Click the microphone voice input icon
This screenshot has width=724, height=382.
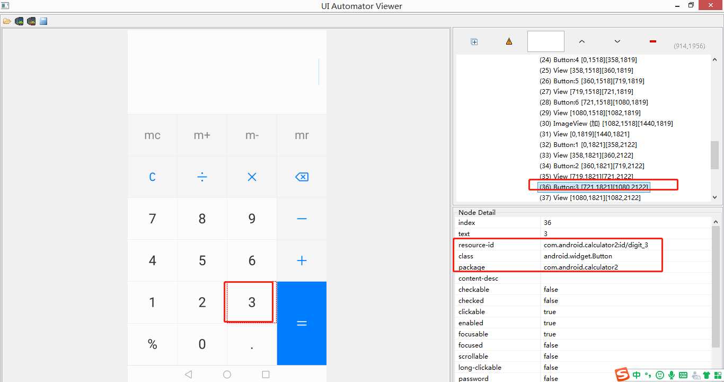pos(672,375)
